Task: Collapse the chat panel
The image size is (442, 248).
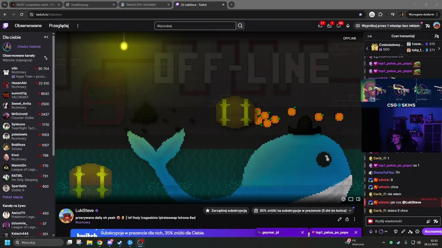Action: [370, 36]
